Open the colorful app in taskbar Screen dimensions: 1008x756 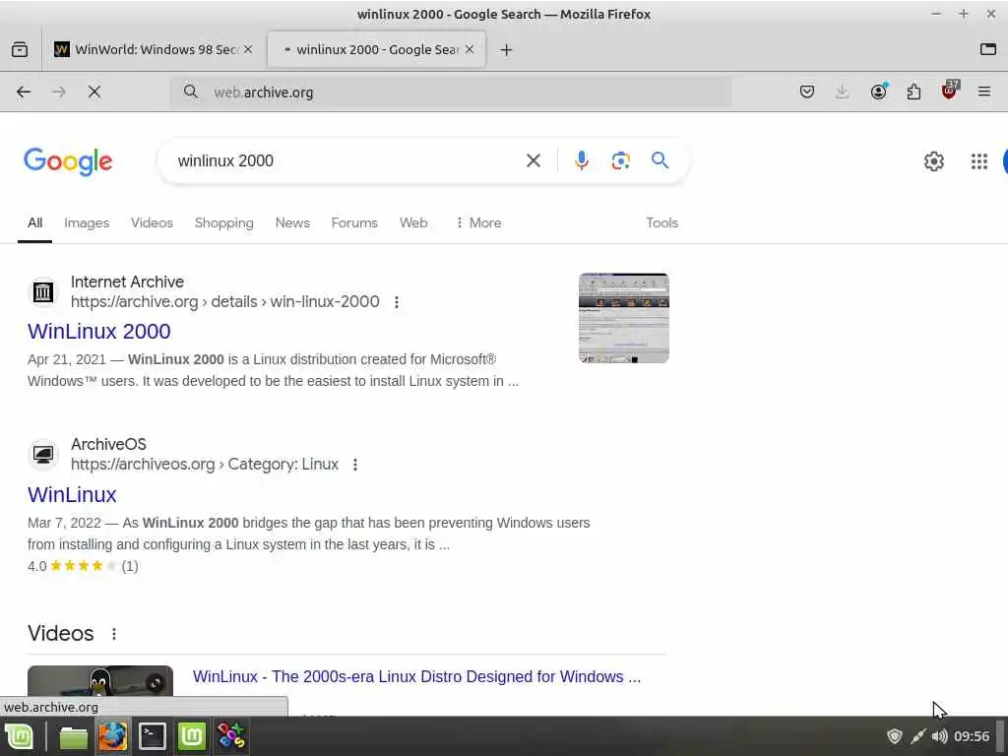pyautogui.click(x=230, y=736)
